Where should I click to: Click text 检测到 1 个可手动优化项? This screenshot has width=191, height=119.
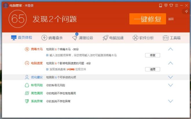coord(61,77)
